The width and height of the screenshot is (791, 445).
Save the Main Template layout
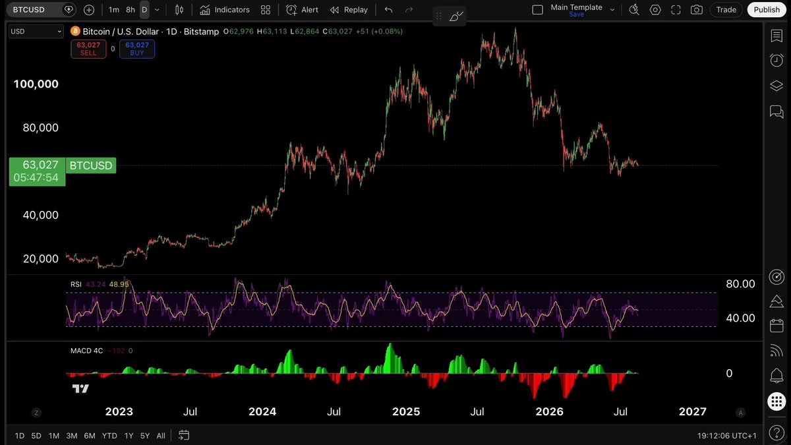[x=576, y=14]
